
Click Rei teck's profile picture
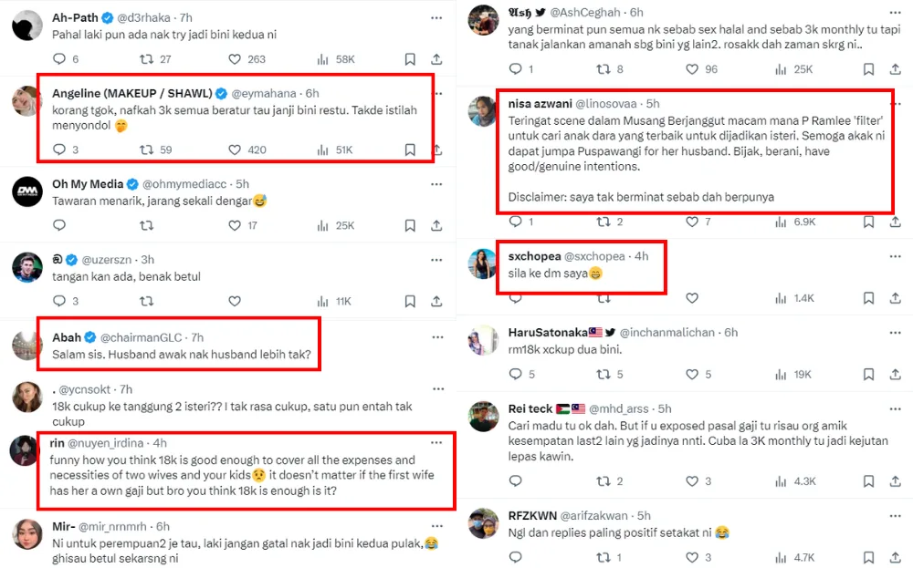(483, 416)
